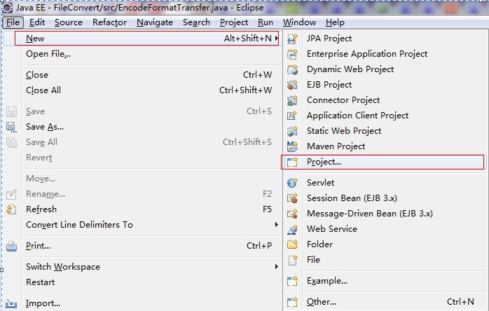Screen dimensions: 489x311
Task: Click the Import icon
Action: pyautogui.click(x=11, y=303)
